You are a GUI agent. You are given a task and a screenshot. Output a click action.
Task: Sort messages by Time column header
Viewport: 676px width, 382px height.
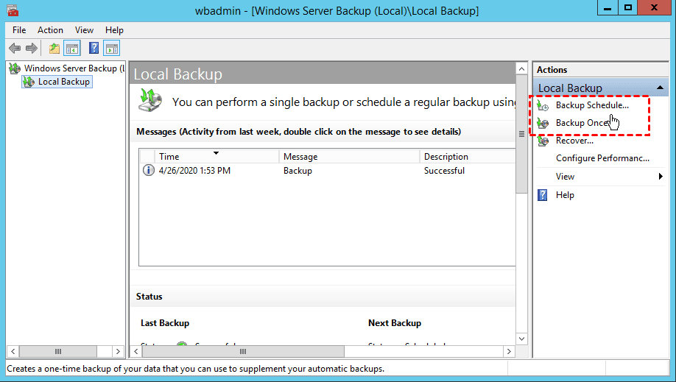click(x=216, y=156)
